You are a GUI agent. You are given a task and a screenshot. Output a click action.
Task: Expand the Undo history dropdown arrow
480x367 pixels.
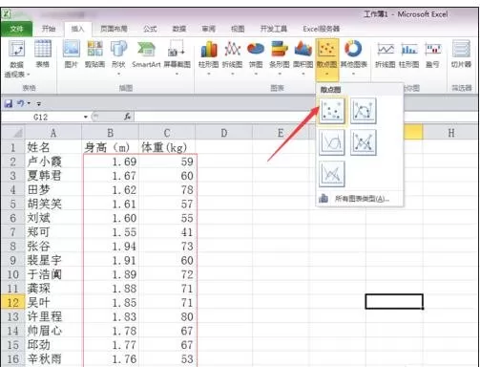tap(29, 103)
